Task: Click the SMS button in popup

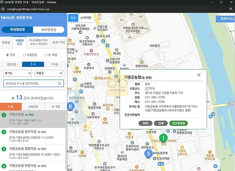Action: coord(146,123)
